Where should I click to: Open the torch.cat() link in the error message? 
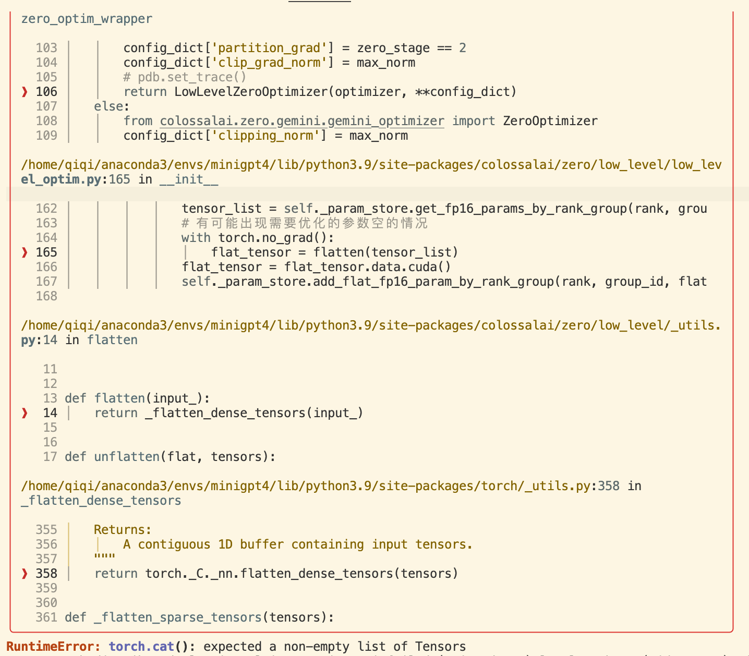[x=140, y=646]
